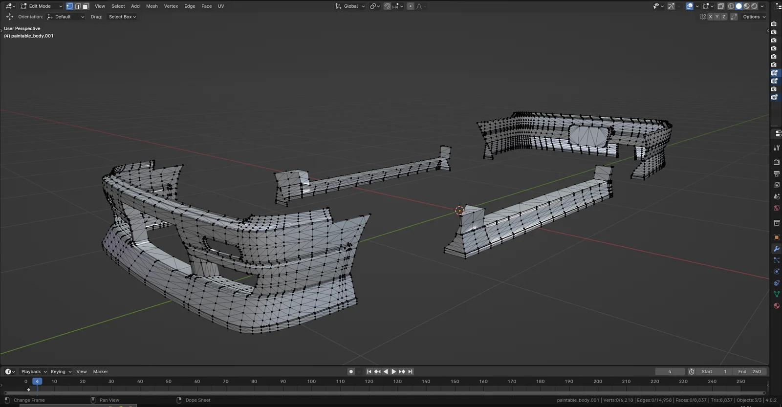This screenshot has width=782, height=407.
Task: Open the Physics properties tab
Action: point(777,272)
